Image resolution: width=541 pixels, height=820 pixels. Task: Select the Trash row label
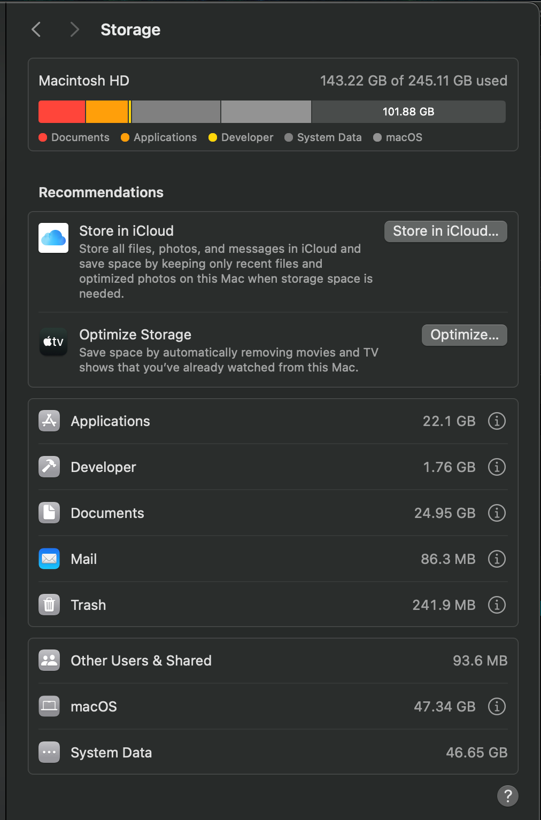(88, 605)
